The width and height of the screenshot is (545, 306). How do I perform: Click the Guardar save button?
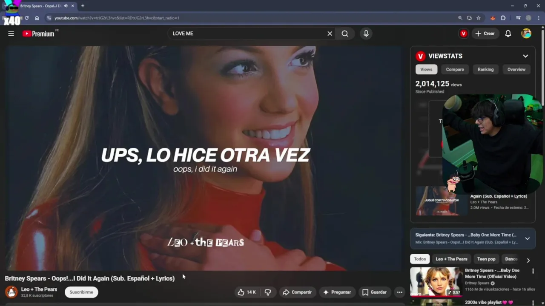click(374, 292)
